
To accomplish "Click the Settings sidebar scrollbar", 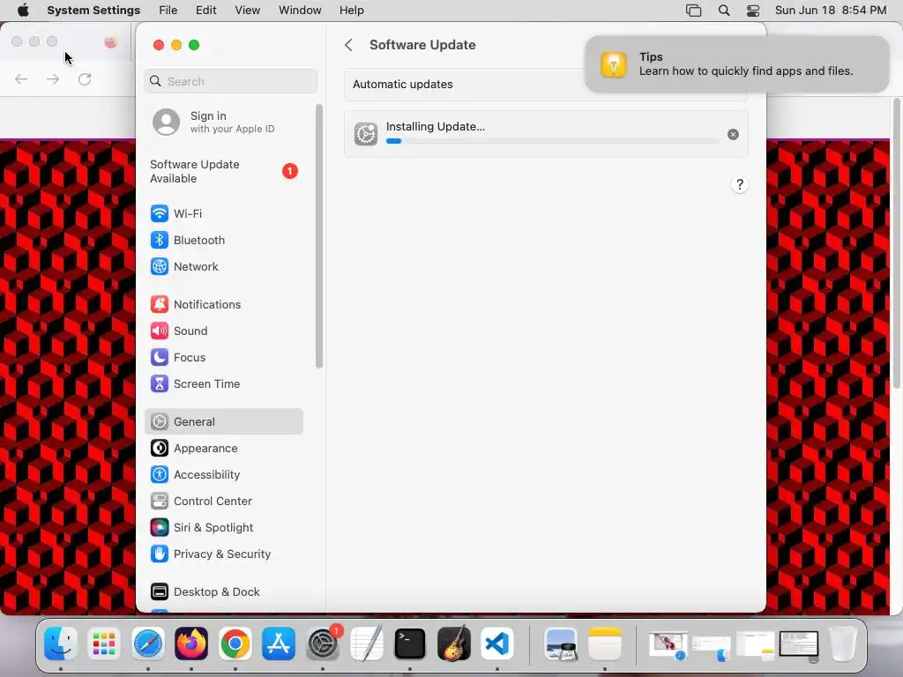I will tap(319, 236).
